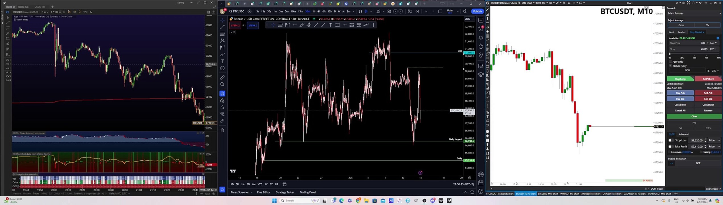Open the USDC currency dropdown on price axis
Image resolution: width=723 pixels, height=205 pixels.
coord(469,19)
